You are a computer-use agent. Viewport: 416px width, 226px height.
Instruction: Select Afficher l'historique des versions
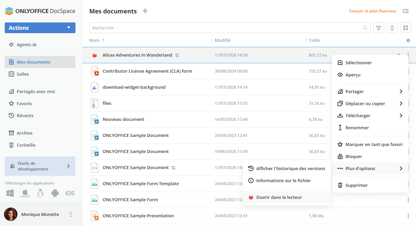pyautogui.click(x=287, y=168)
